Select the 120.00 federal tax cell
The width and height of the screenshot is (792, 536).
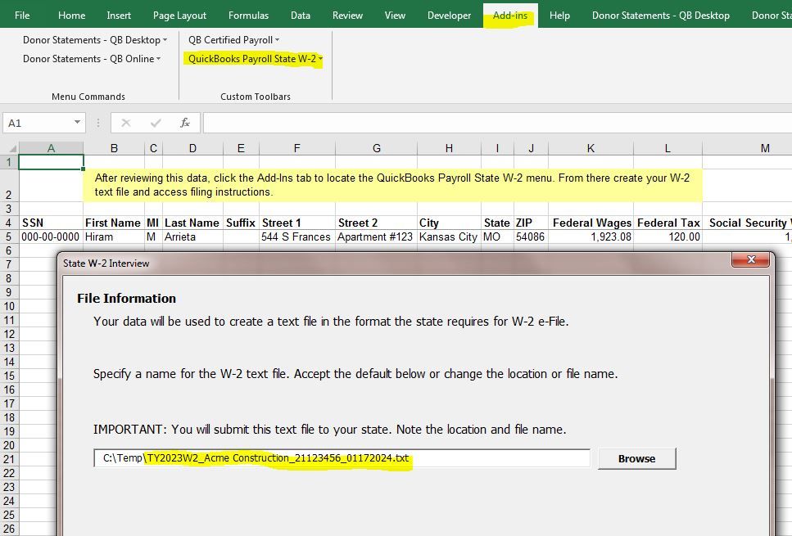[x=668, y=236]
